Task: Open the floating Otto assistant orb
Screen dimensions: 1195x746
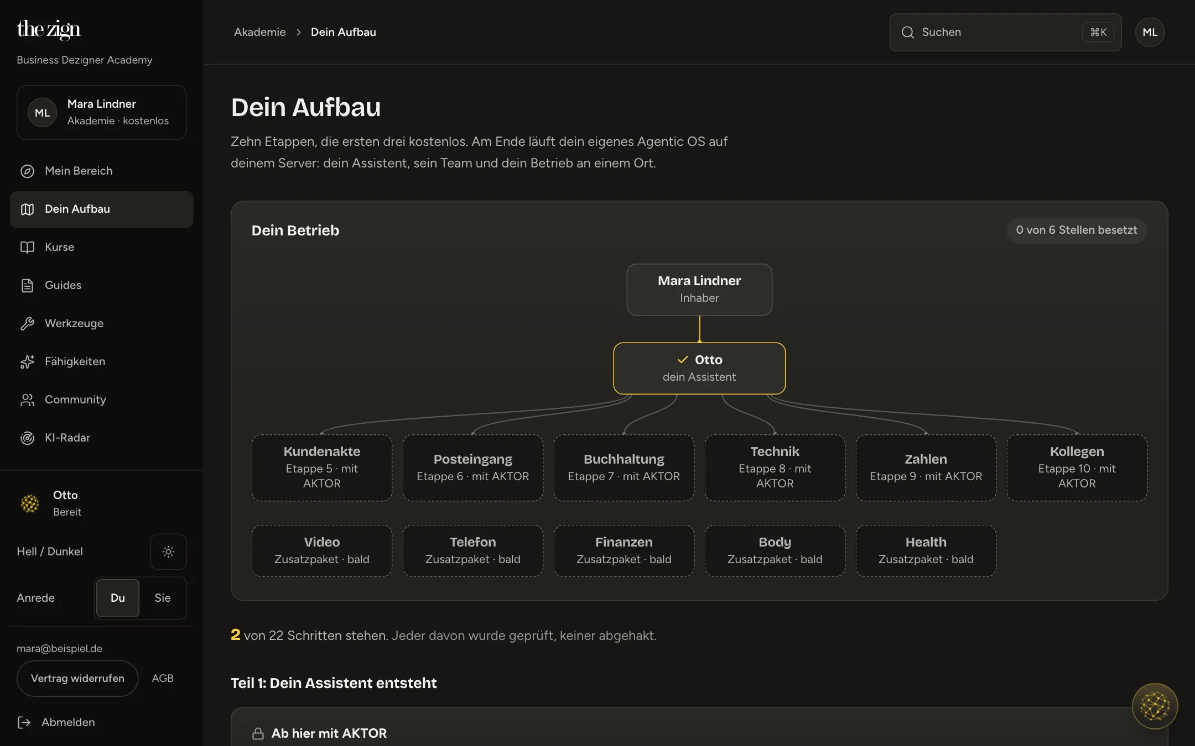Action: (1155, 706)
